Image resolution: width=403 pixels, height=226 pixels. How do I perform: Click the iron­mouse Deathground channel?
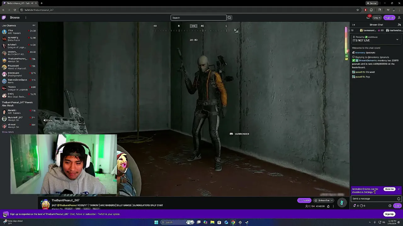19,74
